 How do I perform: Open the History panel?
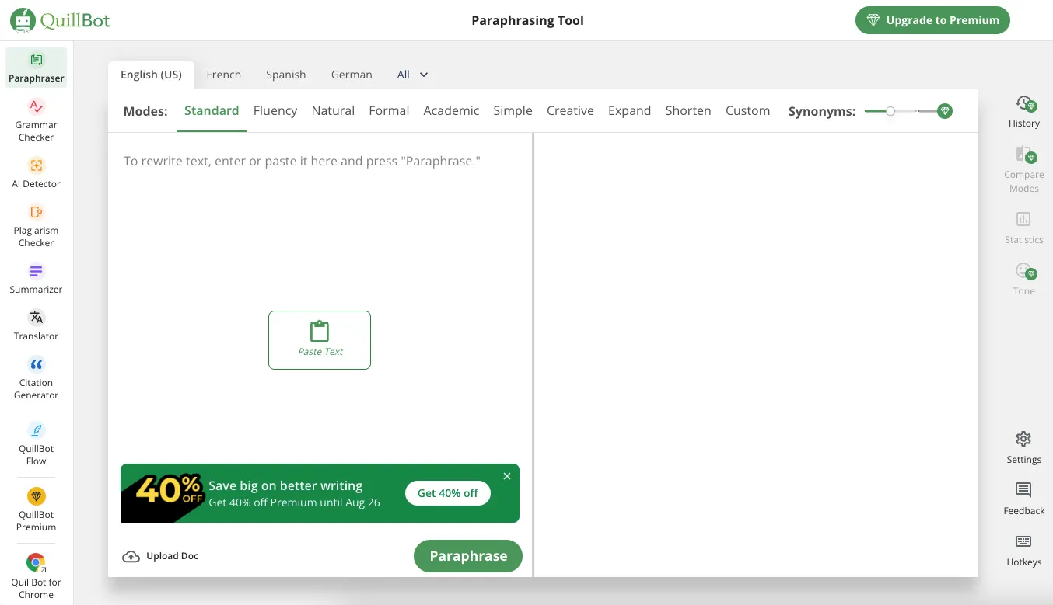pyautogui.click(x=1023, y=112)
